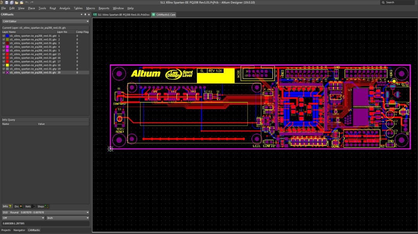418x234 pixels.
Task: Switch to the Projects panel tab
Action: point(6,230)
